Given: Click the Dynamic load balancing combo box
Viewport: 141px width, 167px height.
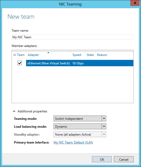Looking at the screenshot, I should [x=80, y=126].
